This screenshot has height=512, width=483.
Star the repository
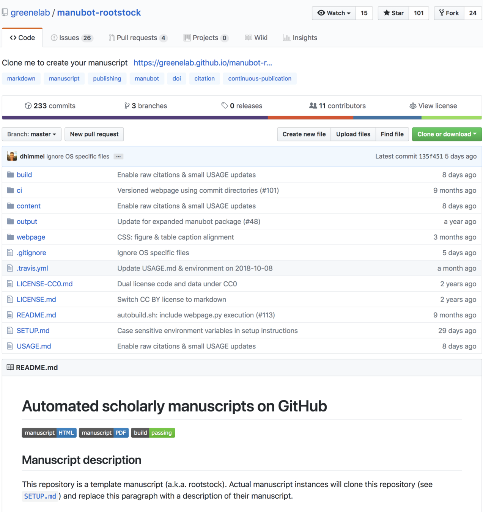(x=393, y=13)
